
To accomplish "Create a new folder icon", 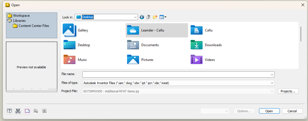I will (155, 17).
